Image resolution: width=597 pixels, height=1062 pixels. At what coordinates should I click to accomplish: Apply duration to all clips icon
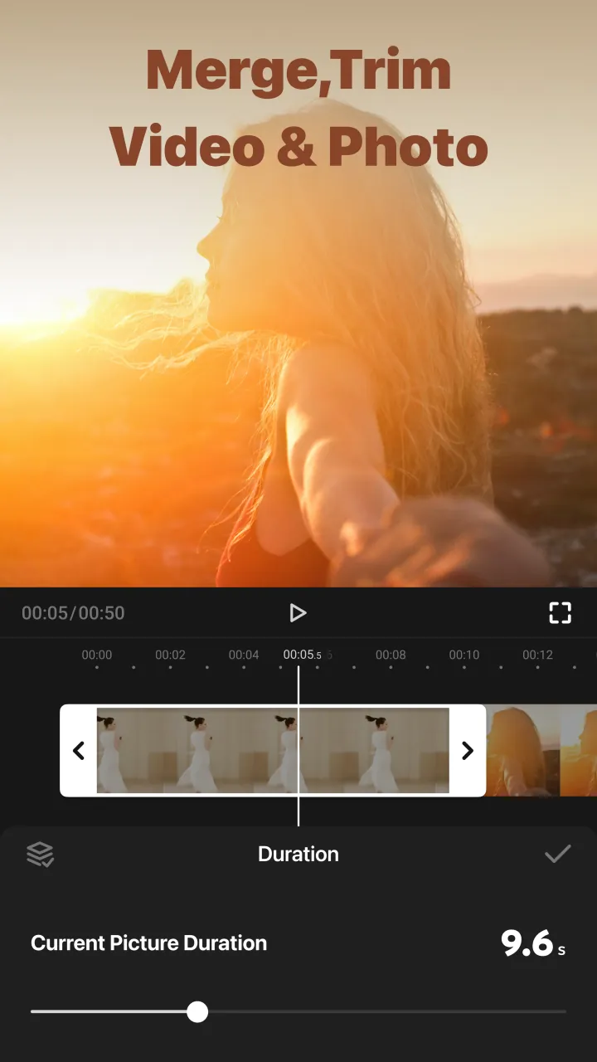tap(40, 854)
